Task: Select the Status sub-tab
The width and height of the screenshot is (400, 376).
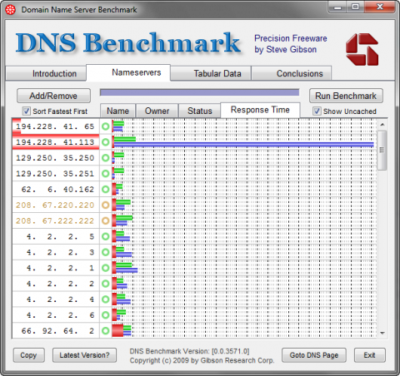Action: [199, 111]
